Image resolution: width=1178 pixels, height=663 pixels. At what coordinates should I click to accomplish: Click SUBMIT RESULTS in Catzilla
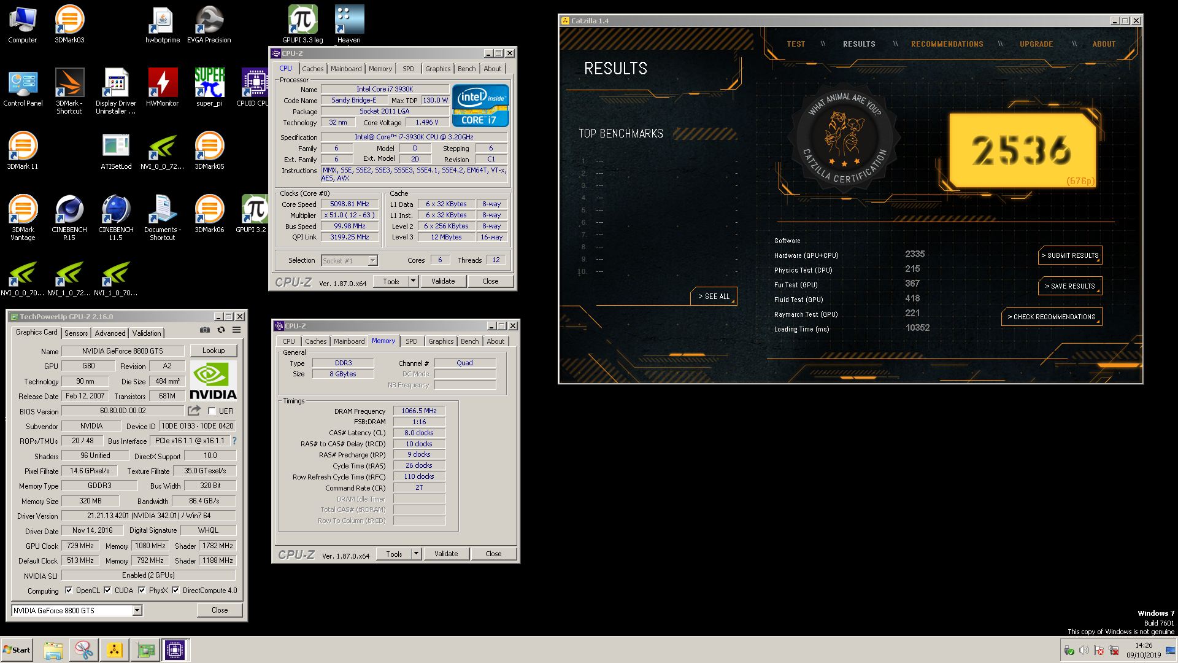point(1070,255)
